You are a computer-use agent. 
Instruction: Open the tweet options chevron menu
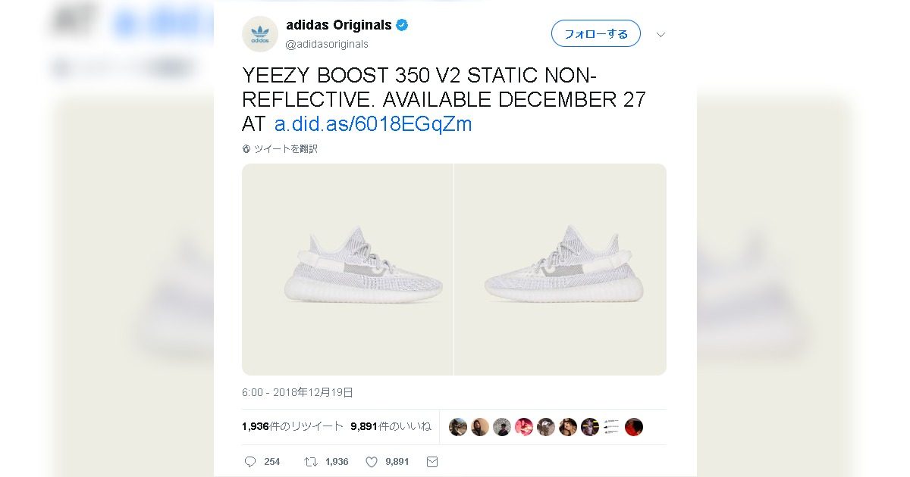661,34
